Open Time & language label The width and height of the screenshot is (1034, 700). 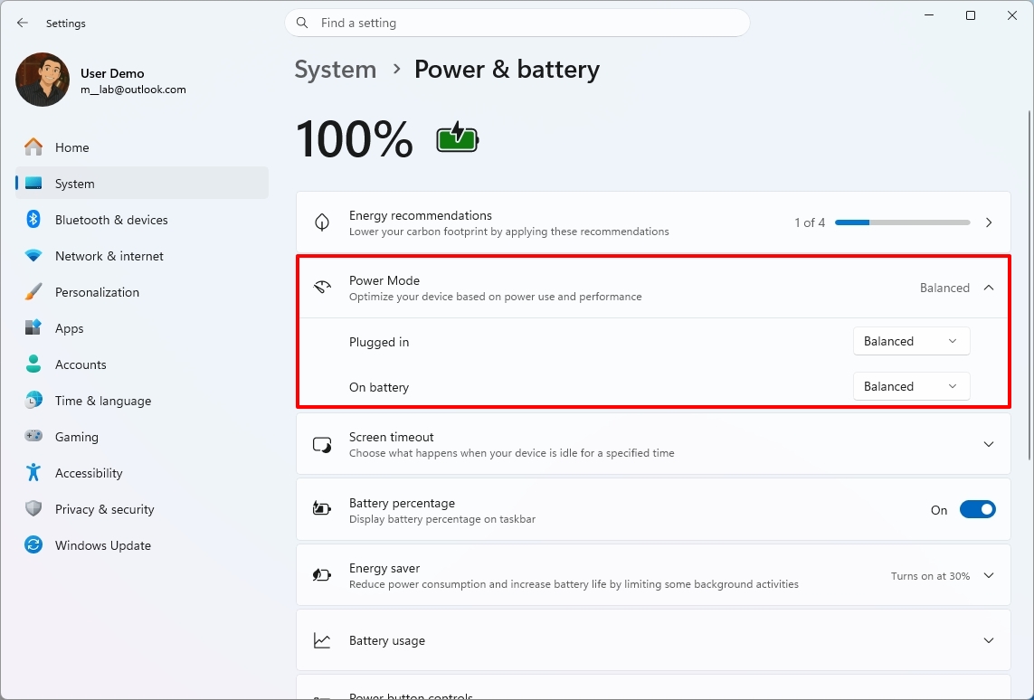point(103,401)
